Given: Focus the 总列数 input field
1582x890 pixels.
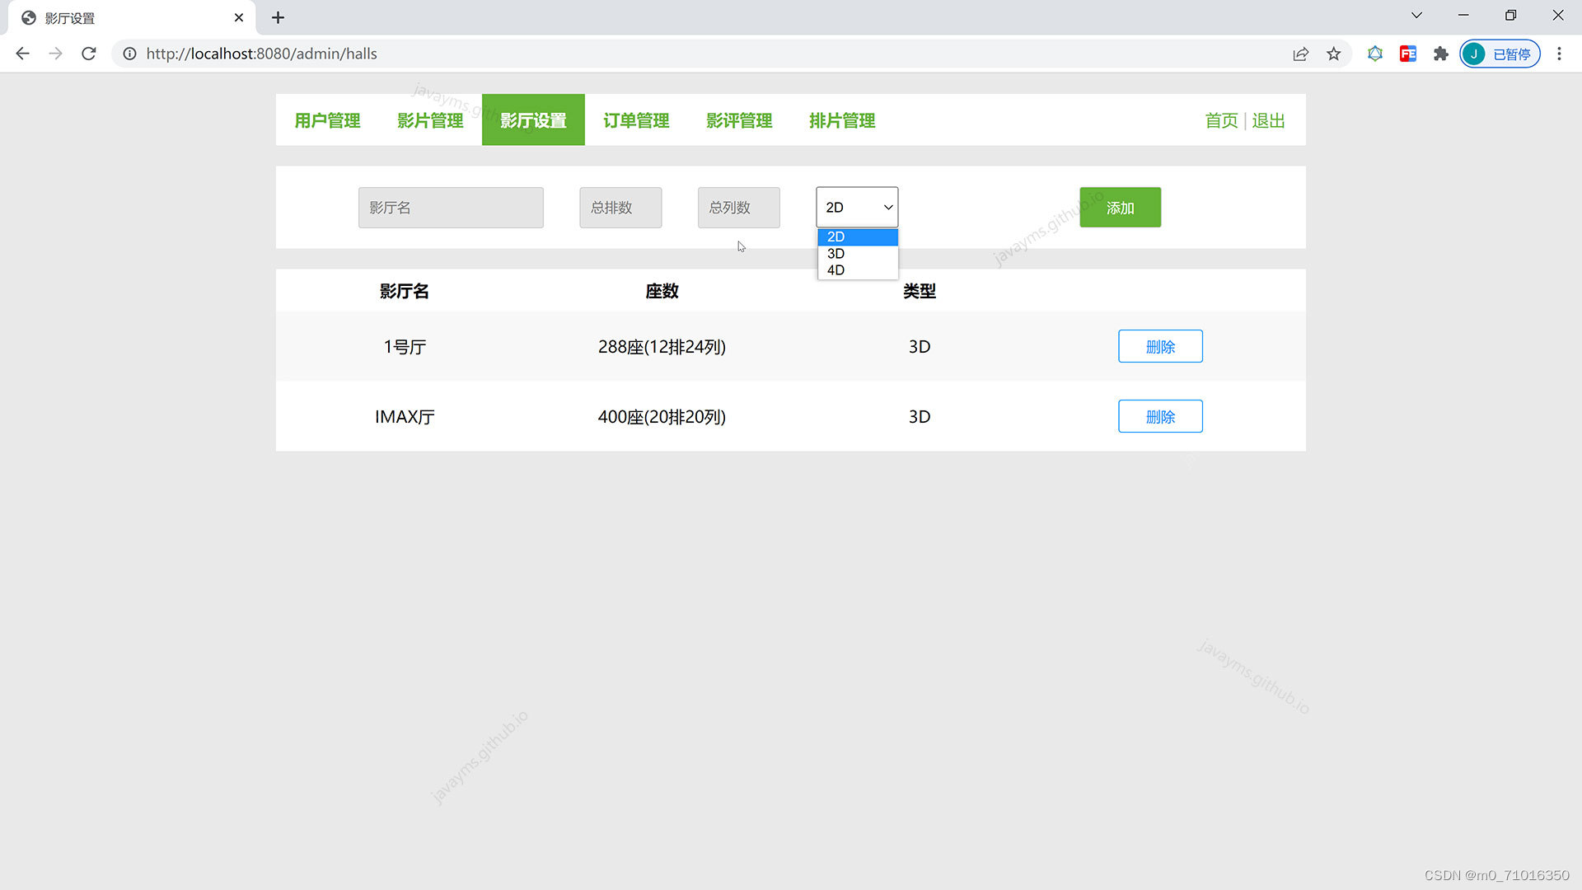Looking at the screenshot, I should (x=739, y=208).
